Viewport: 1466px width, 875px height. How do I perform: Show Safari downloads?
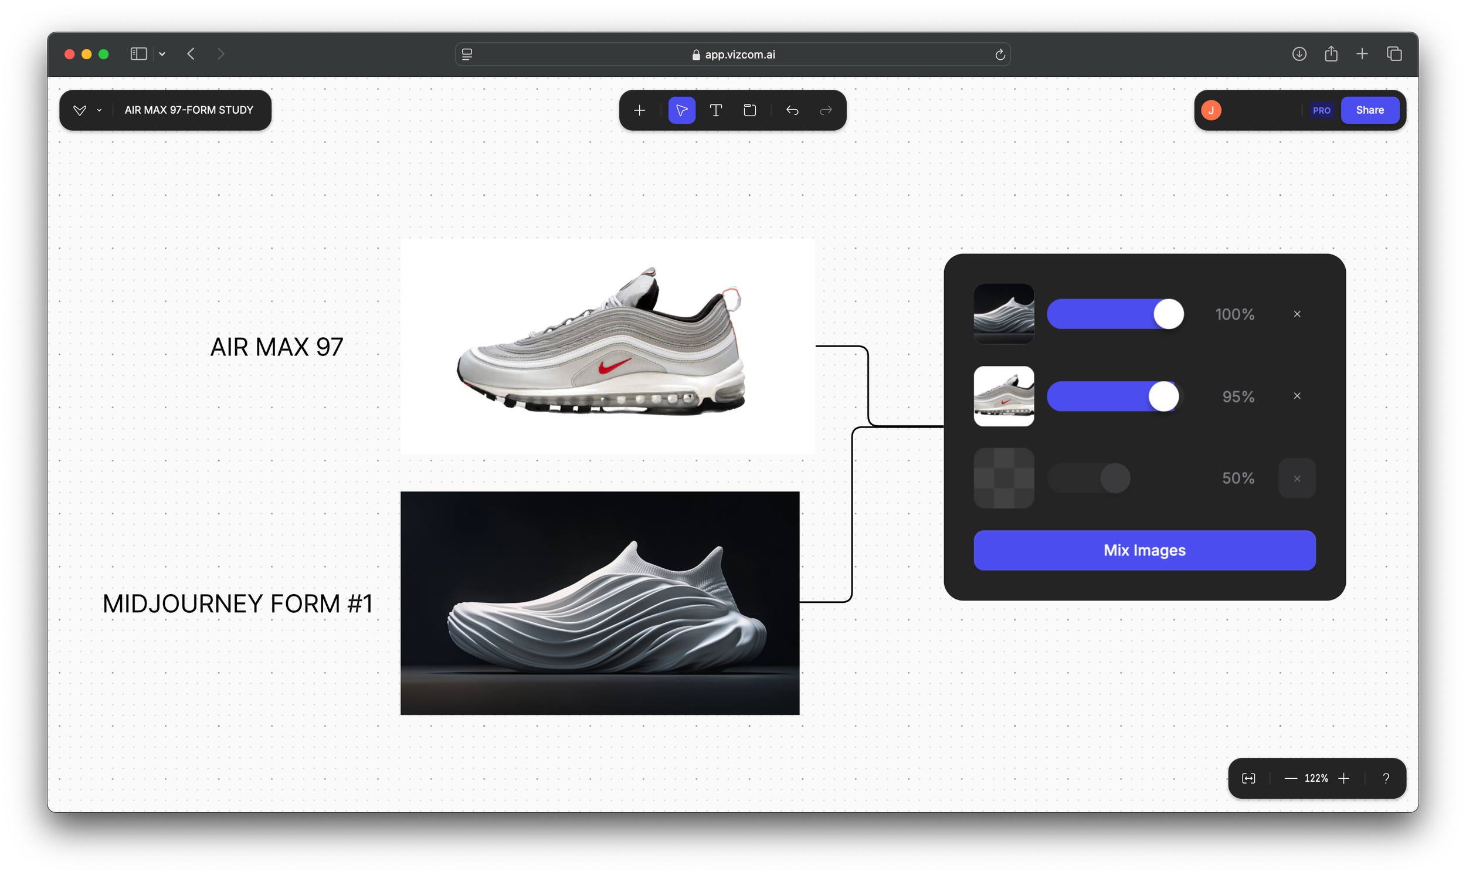coord(1299,54)
